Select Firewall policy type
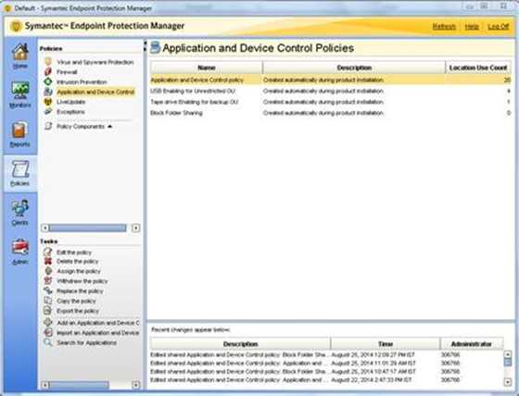519x396 pixels. tap(67, 72)
